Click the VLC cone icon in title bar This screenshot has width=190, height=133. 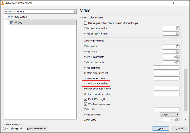[x=3, y=3]
